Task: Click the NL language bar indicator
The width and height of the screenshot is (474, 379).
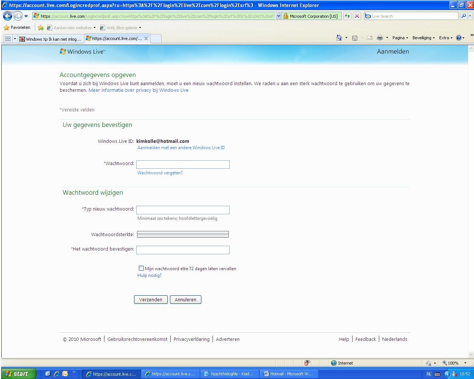Action: tap(429, 374)
